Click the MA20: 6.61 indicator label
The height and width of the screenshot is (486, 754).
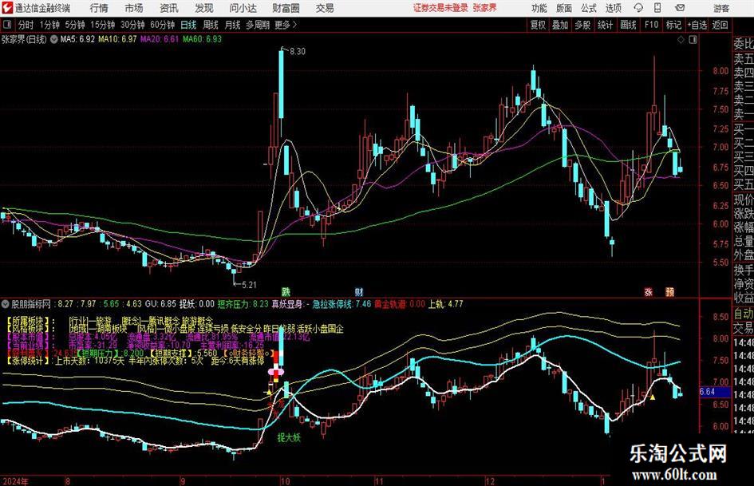point(160,39)
